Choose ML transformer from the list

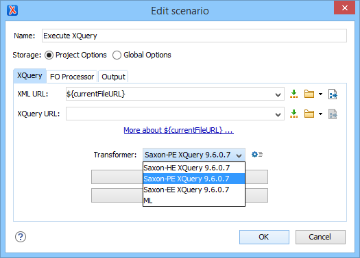click(194, 201)
